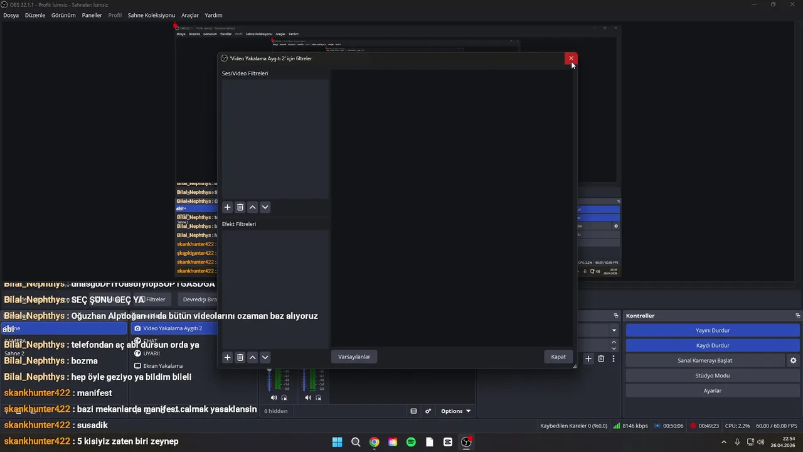Expand the scene transition type dropdown
This screenshot has height=452, width=803.
click(614, 330)
